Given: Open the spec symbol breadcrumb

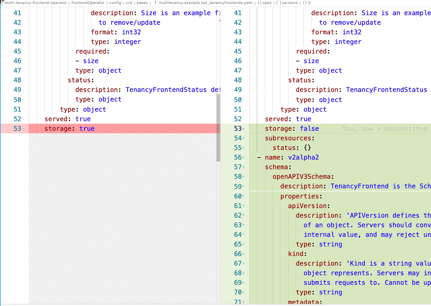Looking at the screenshot, I should click(264, 3).
